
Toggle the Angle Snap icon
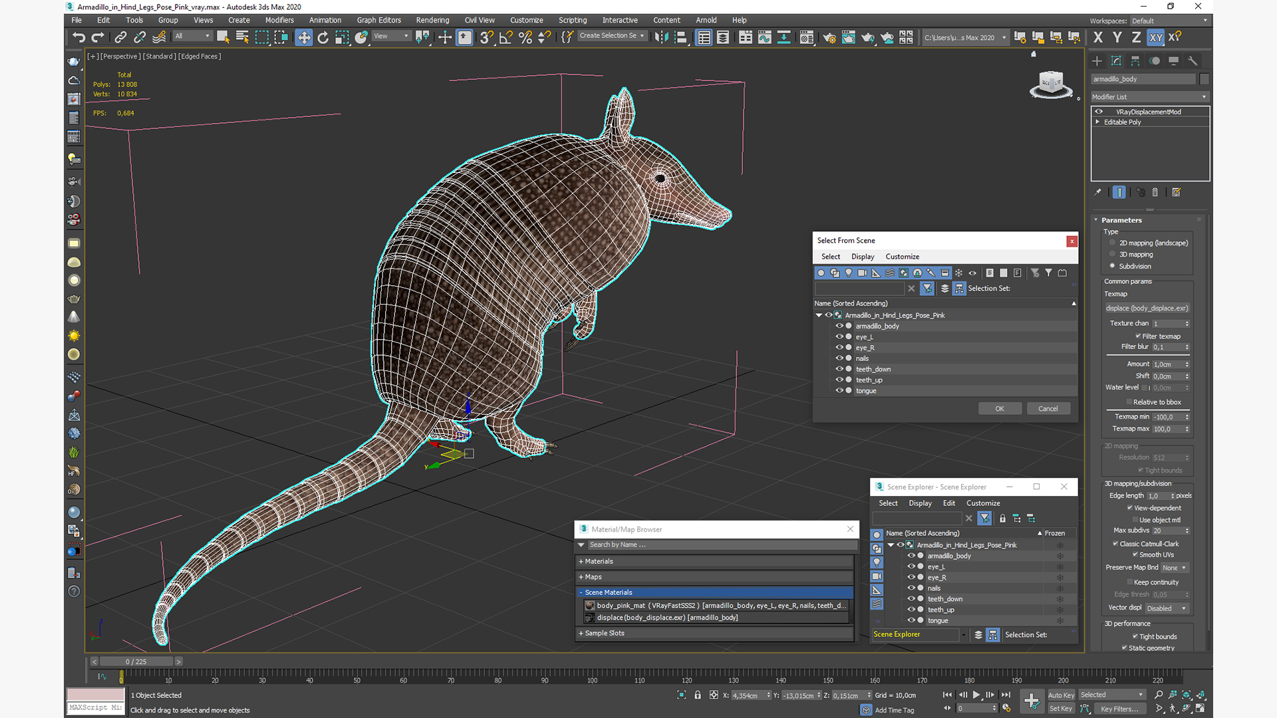[x=506, y=37]
